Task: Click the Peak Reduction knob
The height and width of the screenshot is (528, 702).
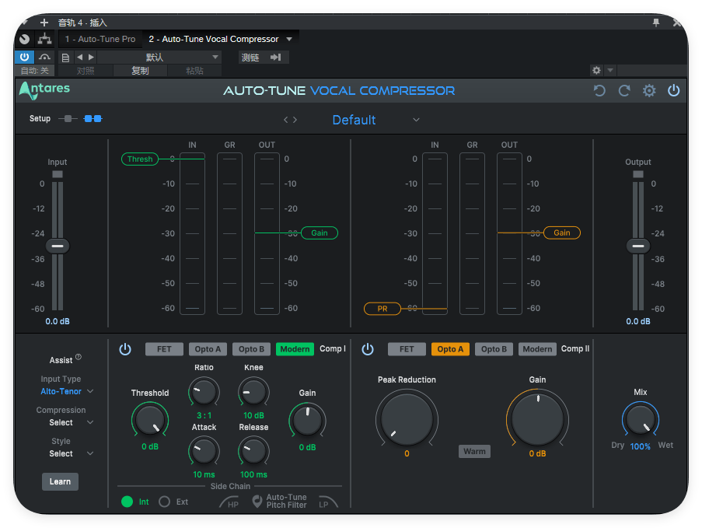Action: pyautogui.click(x=407, y=418)
